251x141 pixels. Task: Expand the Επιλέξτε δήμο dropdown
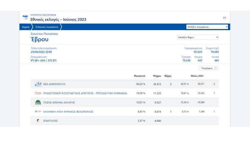click(198, 37)
